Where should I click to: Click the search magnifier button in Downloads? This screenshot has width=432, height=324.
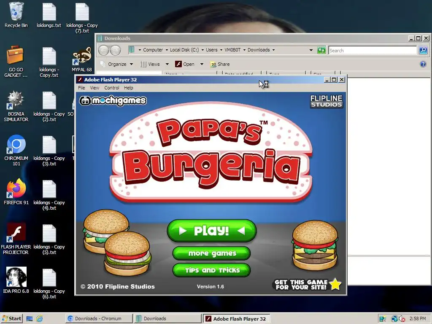pyautogui.click(x=423, y=50)
